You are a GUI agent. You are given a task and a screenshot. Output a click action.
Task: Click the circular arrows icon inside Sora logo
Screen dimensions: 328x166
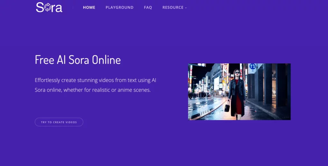(x=48, y=7)
